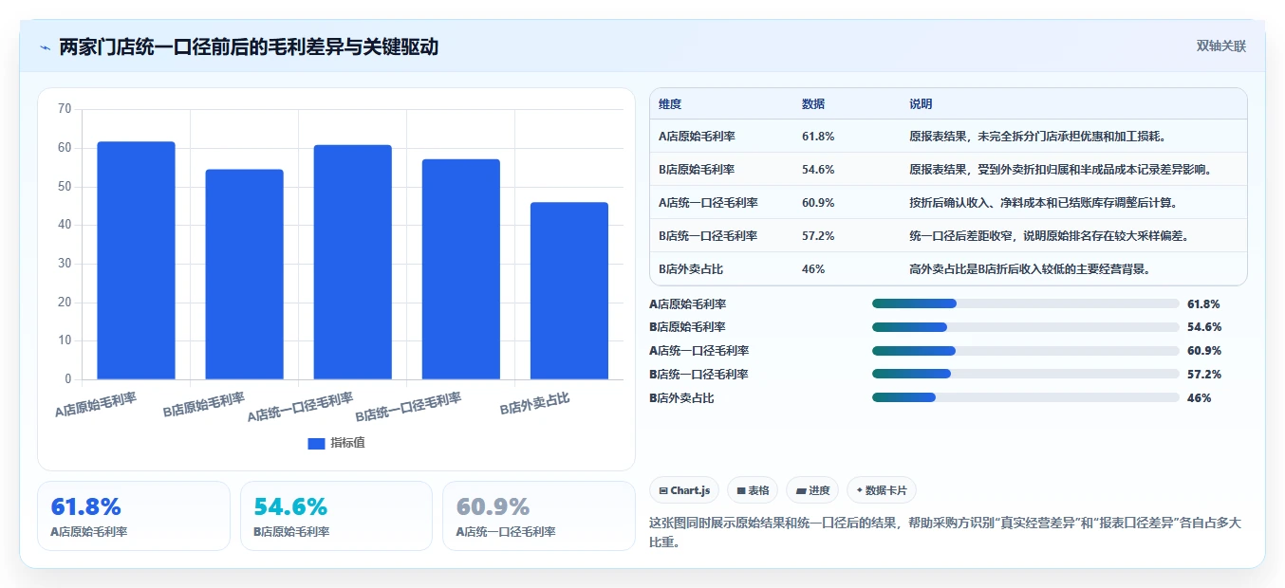Click the B店统一口径毛利率 chart bar
Image resolution: width=1285 pixels, height=588 pixels.
460,269
